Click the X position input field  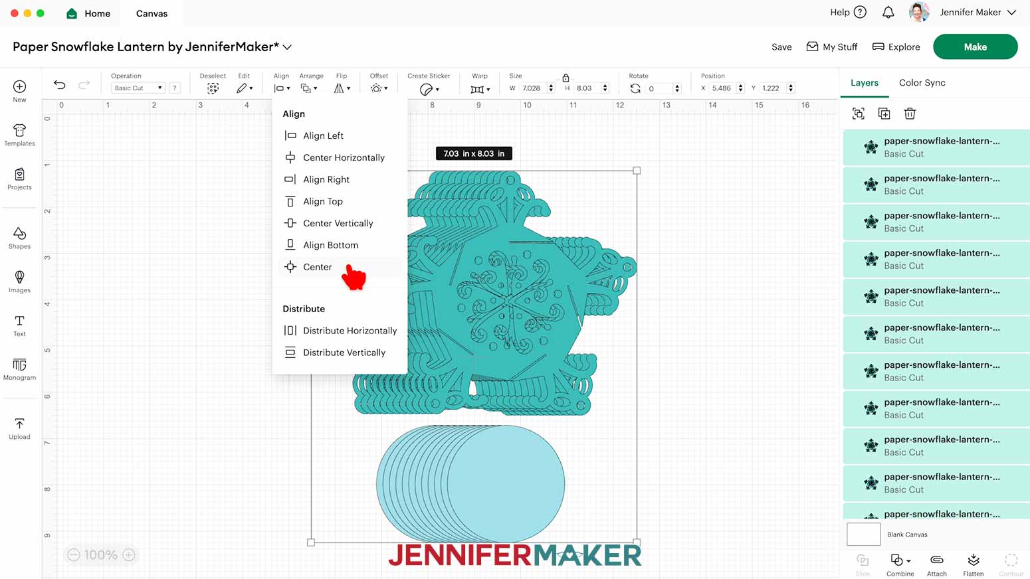tap(722, 88)
